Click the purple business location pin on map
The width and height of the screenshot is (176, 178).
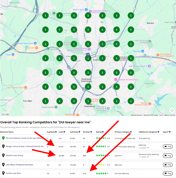point(88,55)
